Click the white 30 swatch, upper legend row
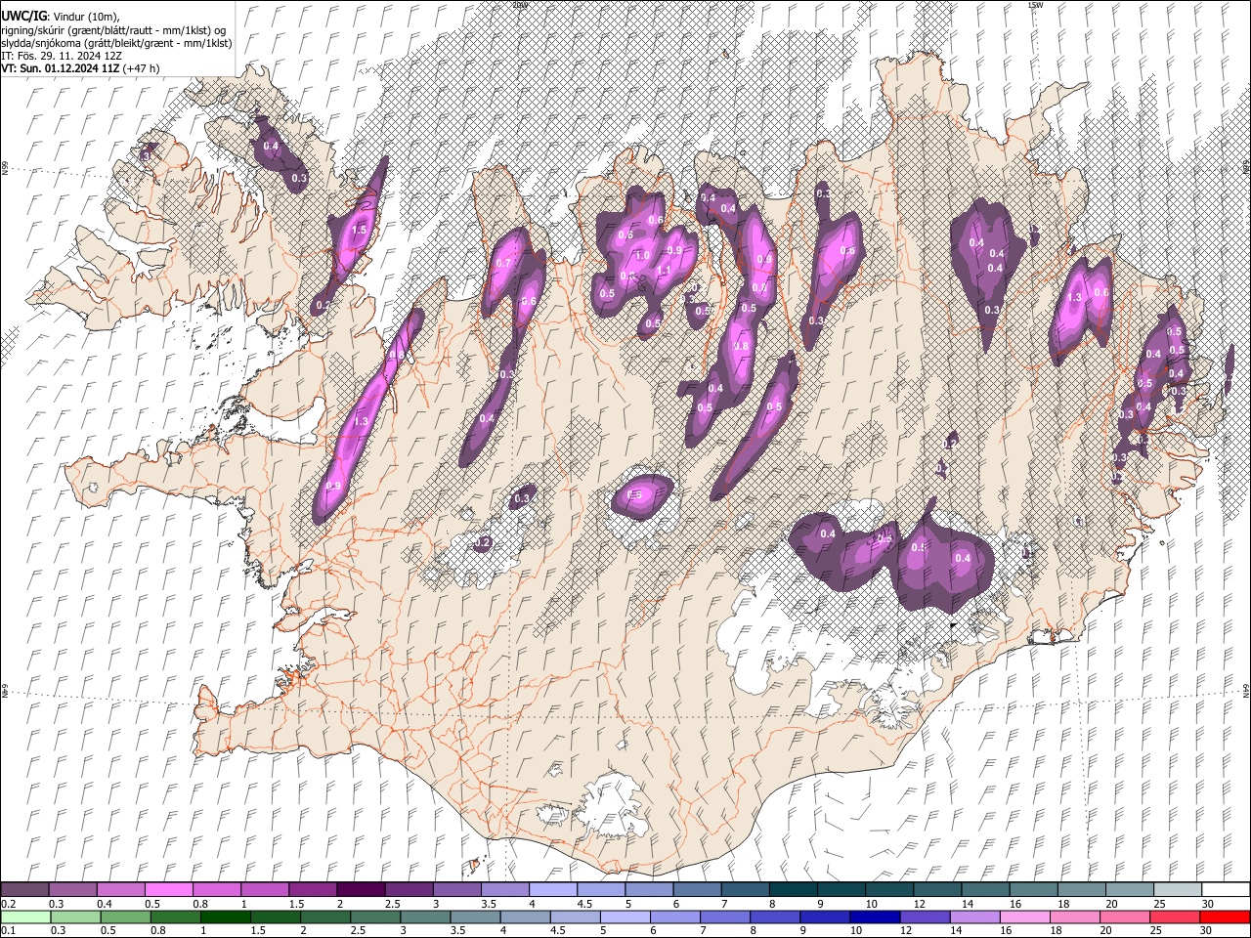 1225,890
